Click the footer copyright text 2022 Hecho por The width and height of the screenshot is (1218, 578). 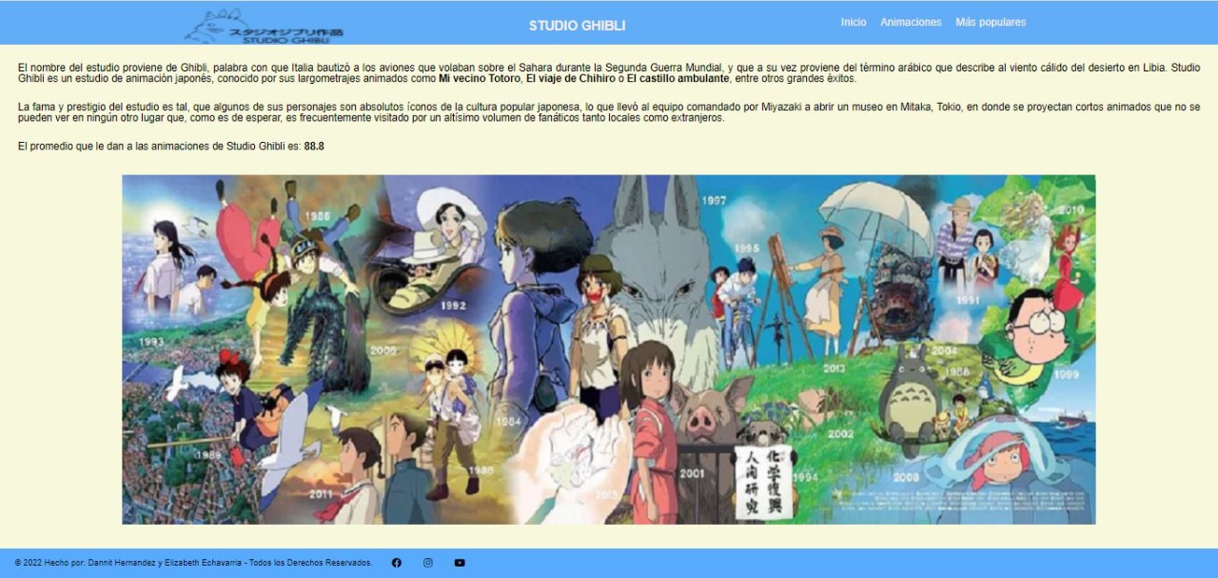[193, 563]
